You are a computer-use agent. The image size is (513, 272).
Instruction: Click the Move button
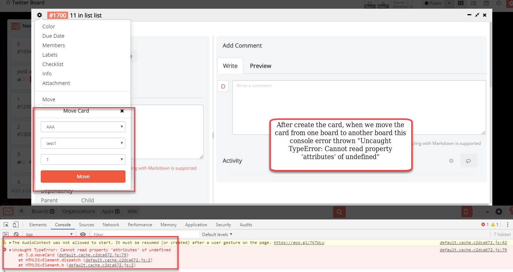[83, 176]
